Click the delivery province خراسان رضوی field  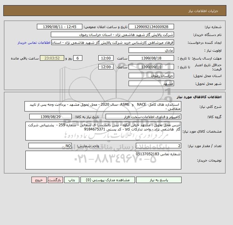pyautogui.click(x=151, y=76)
